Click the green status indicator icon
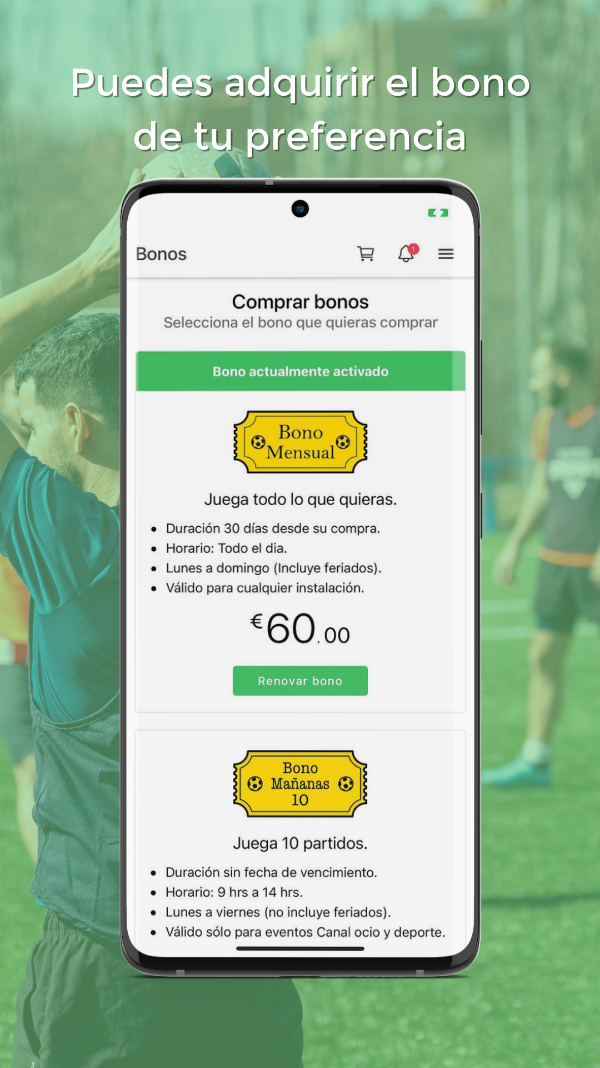The image size is (600, 1068). [x=438, y=212]
